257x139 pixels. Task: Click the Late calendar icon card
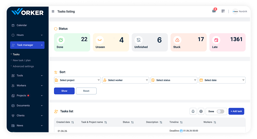[x=227, y=42]
